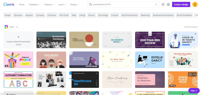Click the 3,468 templates count text
The width and height of the screenshot is (201, 95).
pyautogui.click(x=191, y=27)
